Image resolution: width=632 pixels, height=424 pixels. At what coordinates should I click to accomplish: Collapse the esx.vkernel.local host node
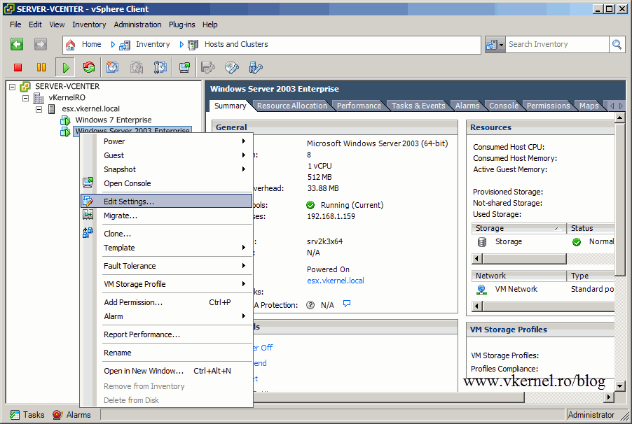[39, 109]
